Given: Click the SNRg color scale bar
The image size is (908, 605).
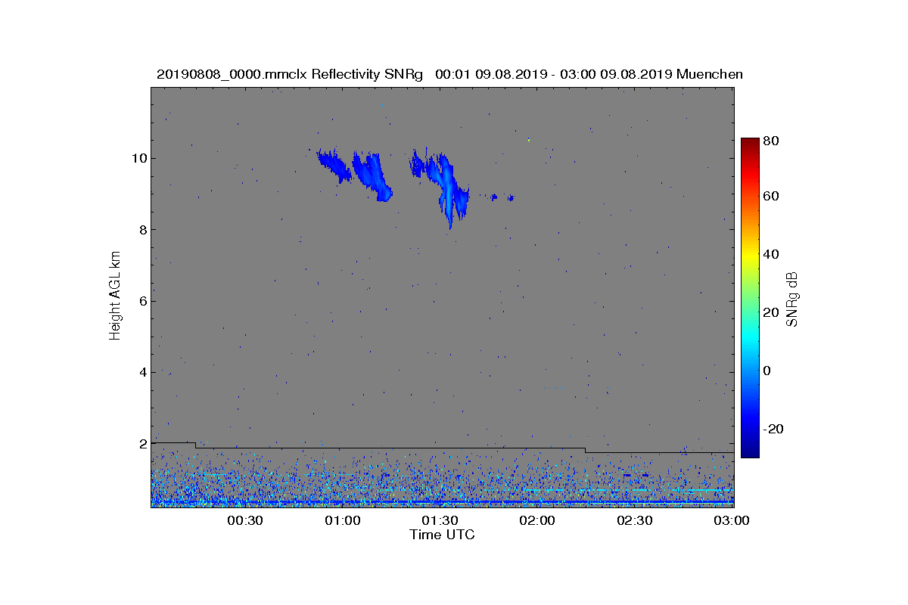Looking at the screenshot, I should pyautogui.click(x=750, y=298).
